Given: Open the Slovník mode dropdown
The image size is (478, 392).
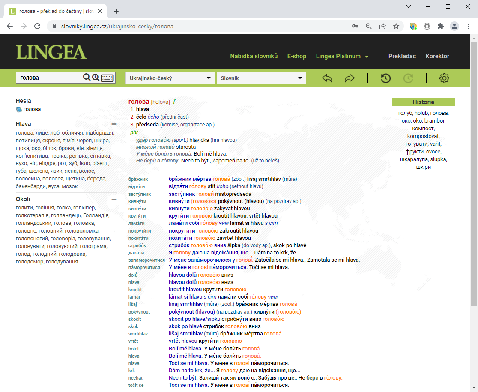Looking at the screenshot, I should [261, 78].
